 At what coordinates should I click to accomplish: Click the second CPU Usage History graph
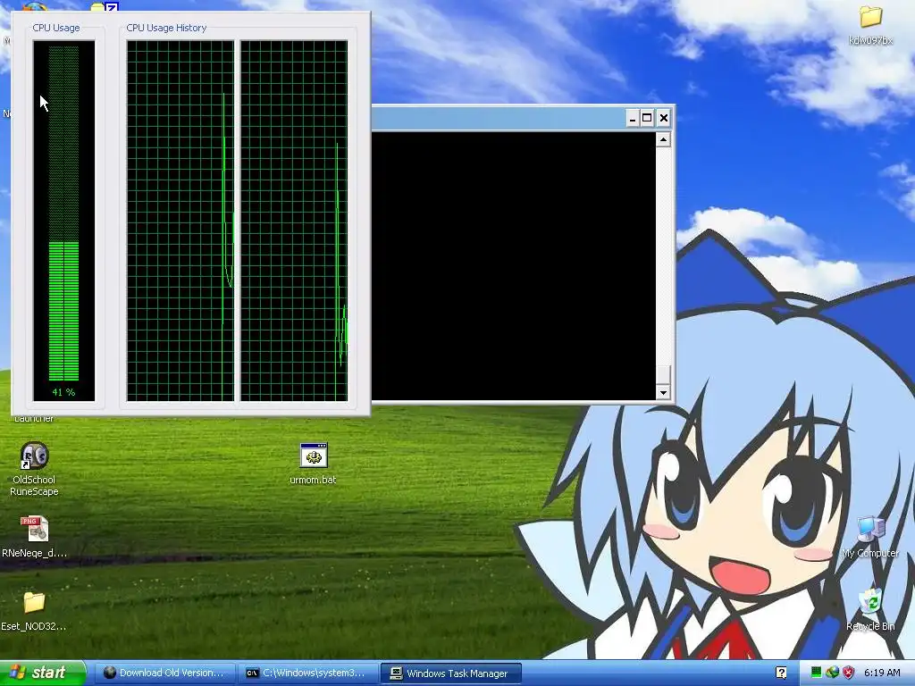[x=294, y=221]
